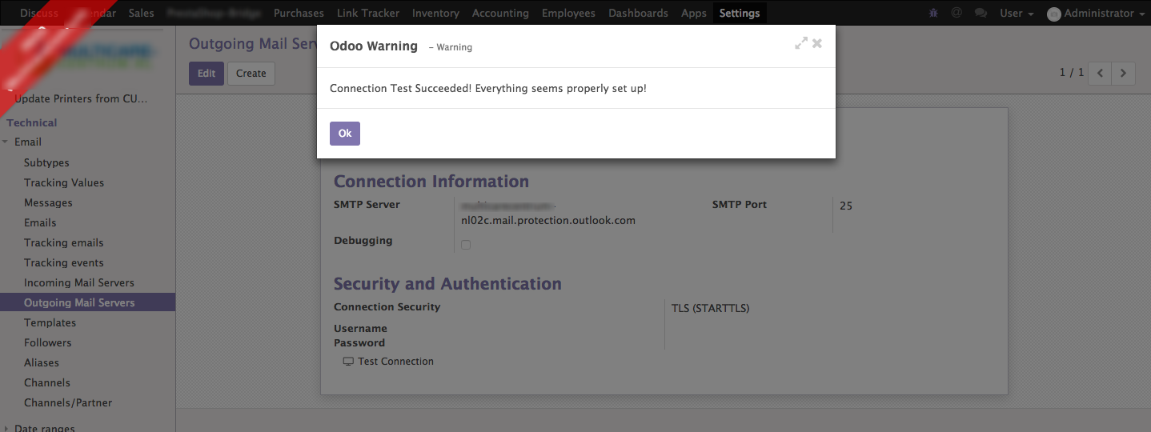Image resolution: width=1151 pixels, height=432 pixels.
Task: Open Tracking Values in the sidebar
Action: point(64,182)
